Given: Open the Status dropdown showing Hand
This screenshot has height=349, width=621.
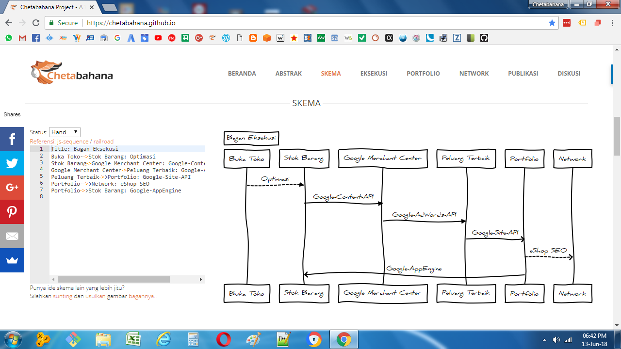Looking at the screenshot, I should coord(65,132).
